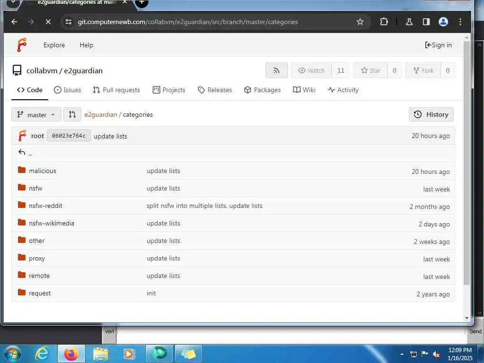Open the init commit message link
The height and width of the screenshot is (363, 484).
[x=151, y=294]
